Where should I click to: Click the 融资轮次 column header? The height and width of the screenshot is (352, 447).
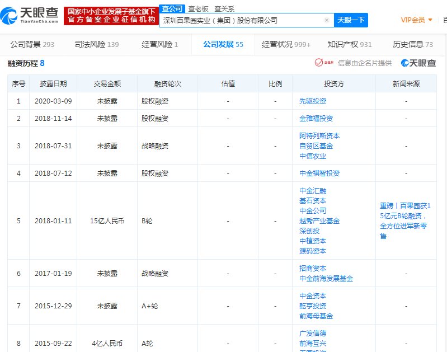[x=168, y=83]
